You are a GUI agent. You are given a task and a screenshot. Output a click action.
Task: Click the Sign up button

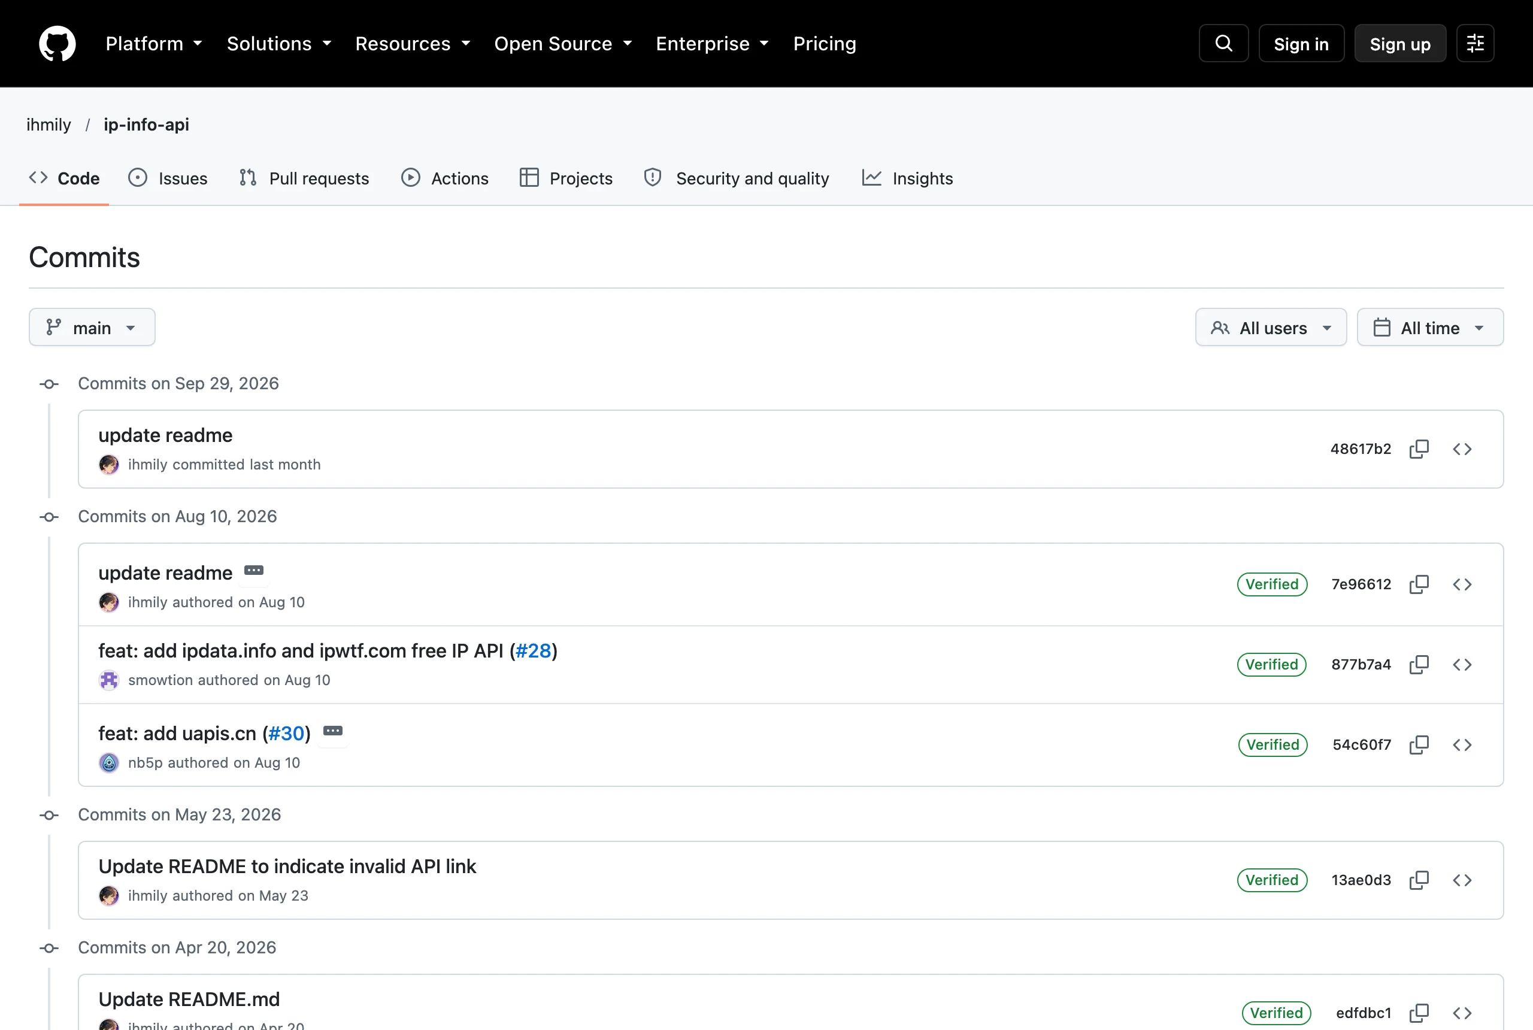pyautogui.click(x=1400, y=43)
